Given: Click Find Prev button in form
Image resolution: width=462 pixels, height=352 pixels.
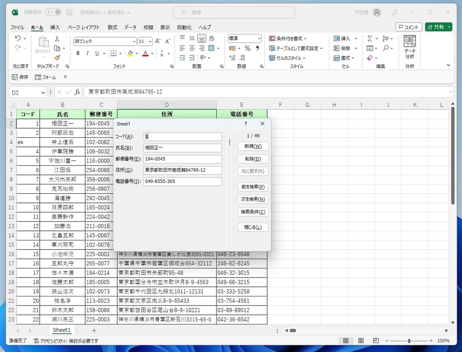Looking at the screenshot, I should 253,187.
